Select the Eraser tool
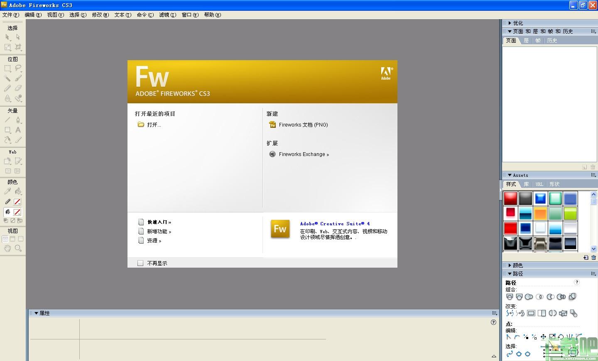The width and height of the screenshot is (598, 361). 18,88
